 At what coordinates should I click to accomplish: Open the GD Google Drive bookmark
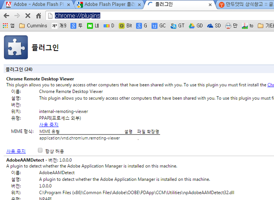[x=196, y=26]
